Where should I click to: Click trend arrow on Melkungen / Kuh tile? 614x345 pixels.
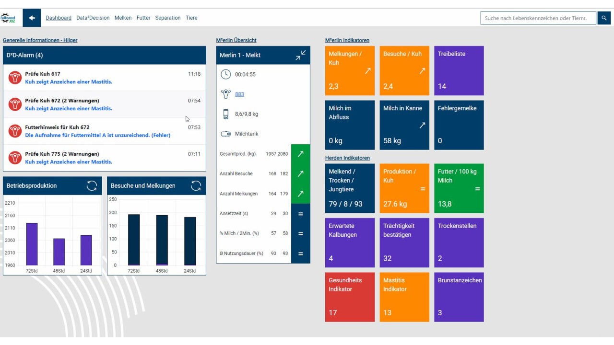click(x=368, y=71)
